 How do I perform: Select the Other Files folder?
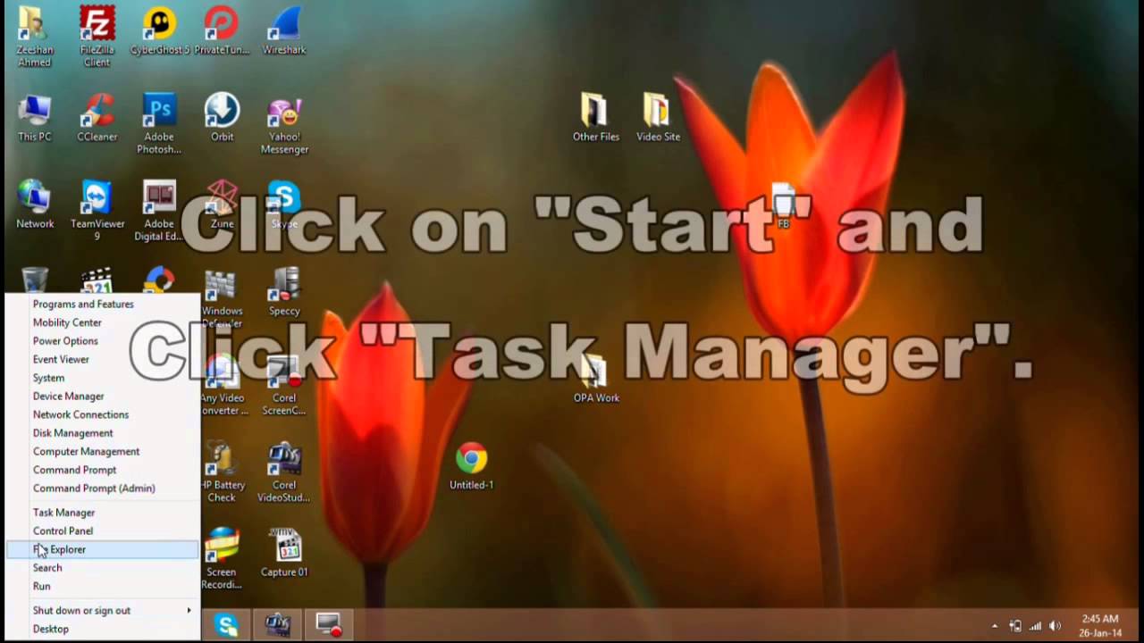(x=596, y=117)
